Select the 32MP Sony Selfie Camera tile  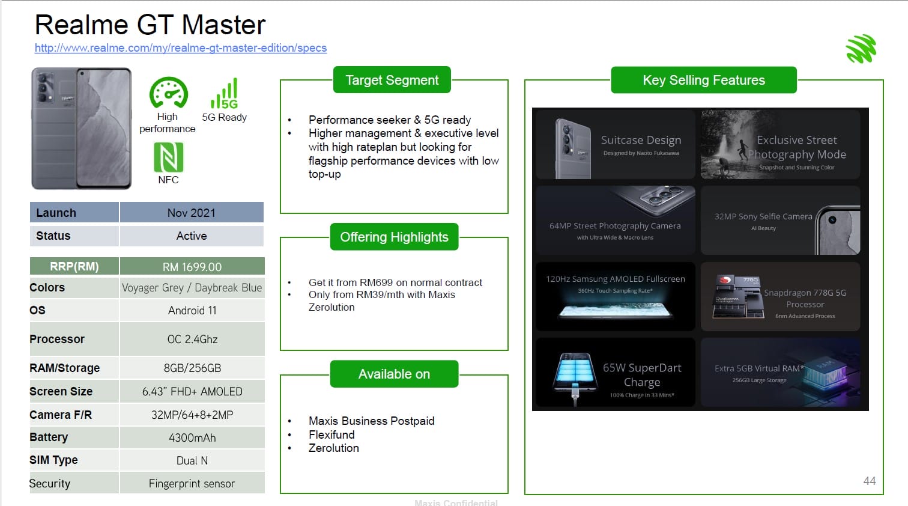point(781,221)
